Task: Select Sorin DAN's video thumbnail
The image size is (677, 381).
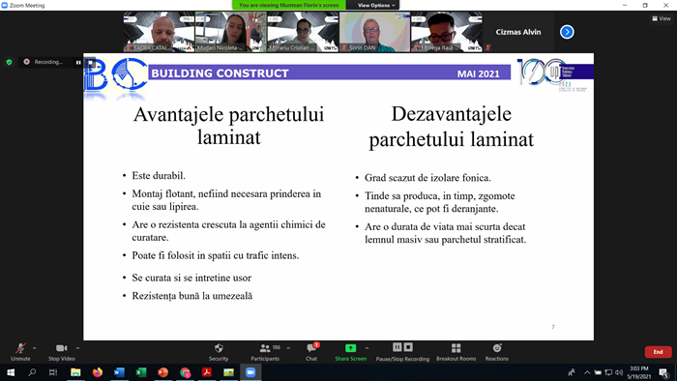Action: [375, 32]
